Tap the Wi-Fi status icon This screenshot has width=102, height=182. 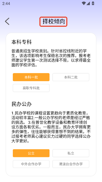(83, 4)
